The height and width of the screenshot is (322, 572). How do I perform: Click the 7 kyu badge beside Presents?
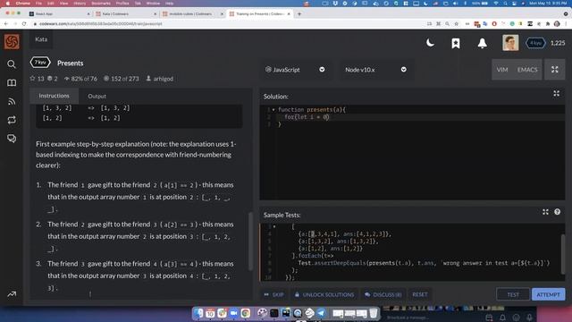coord(40,63)
